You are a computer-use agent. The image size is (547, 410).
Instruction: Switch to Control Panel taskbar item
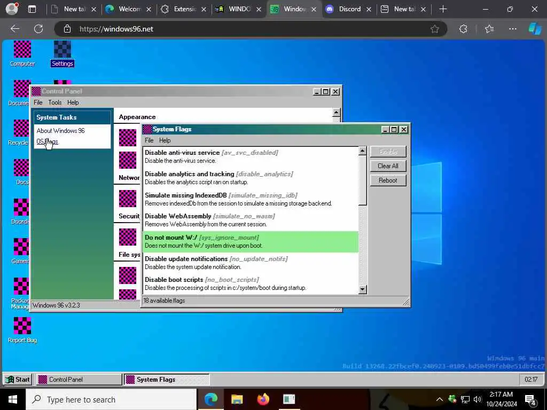(x=79, y=380)
